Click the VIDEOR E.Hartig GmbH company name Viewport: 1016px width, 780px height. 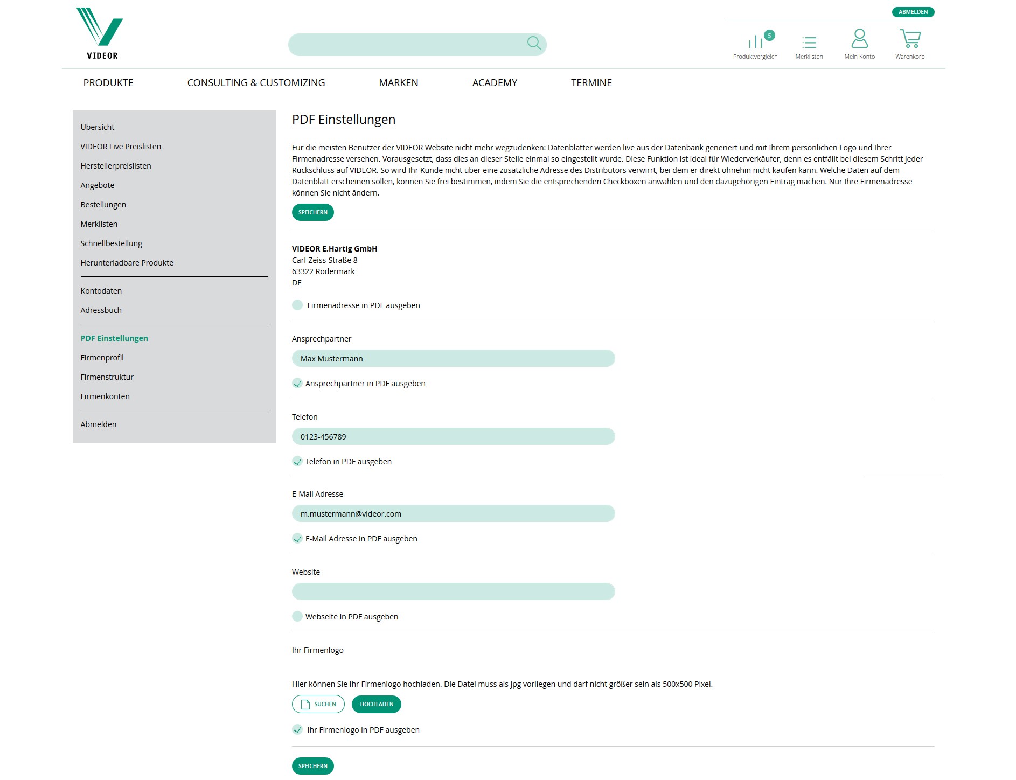coord(335,249)
